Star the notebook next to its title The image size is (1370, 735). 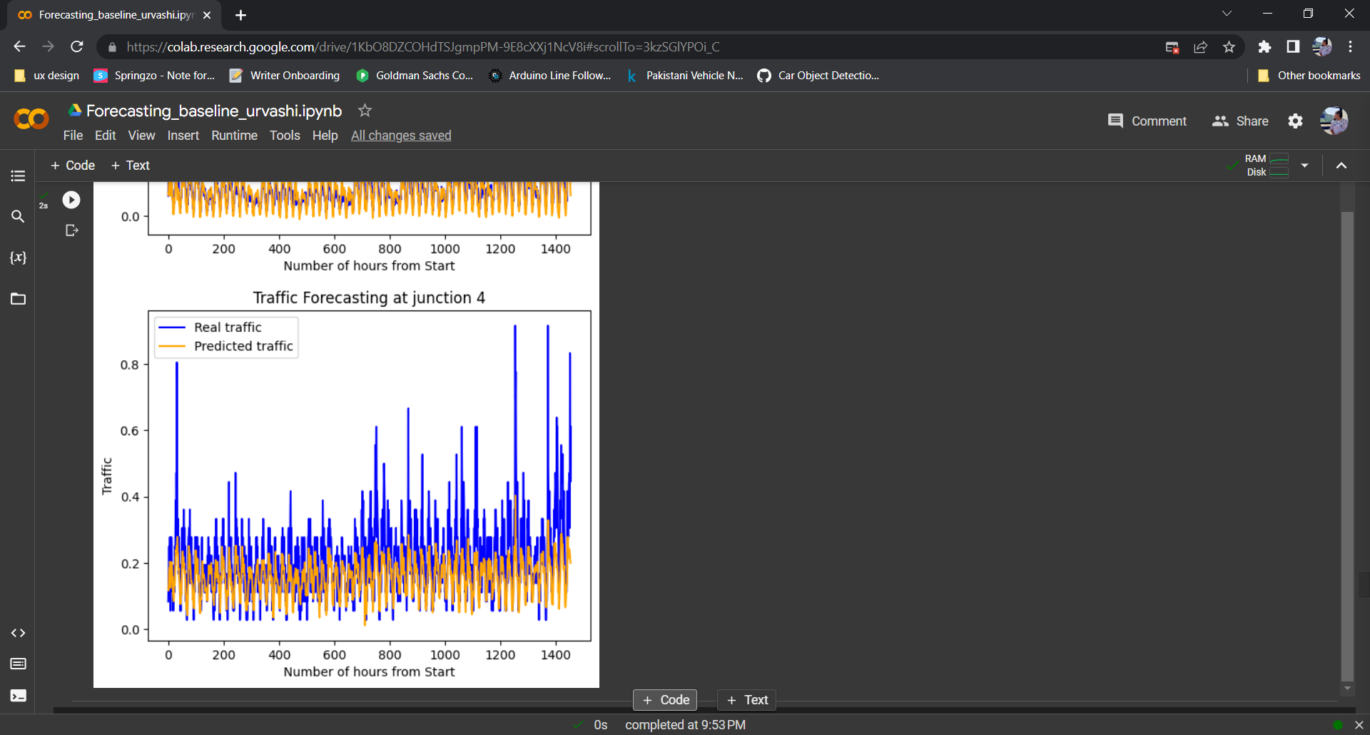(365, 111)
